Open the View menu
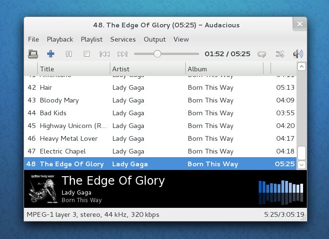Image resolution: width=329 pixels, height=239 pixels. tap(181, 39)
